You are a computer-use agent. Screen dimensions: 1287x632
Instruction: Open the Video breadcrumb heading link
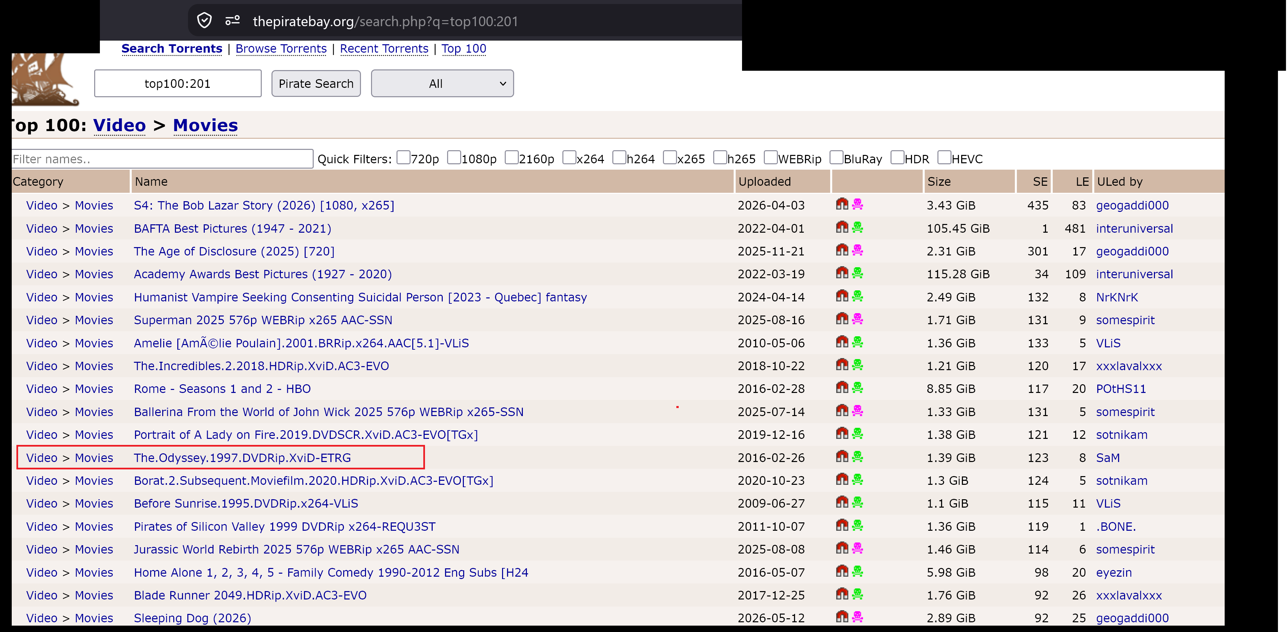[x=119, y=125]
